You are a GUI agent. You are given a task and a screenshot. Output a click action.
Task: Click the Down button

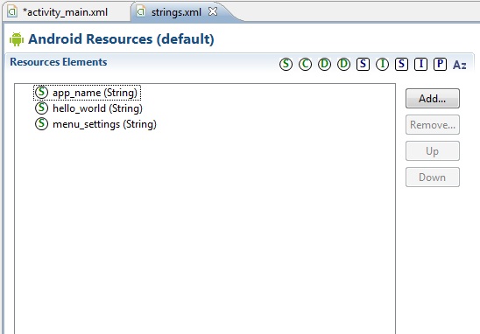pyautogui.click(x=433, y=177)
